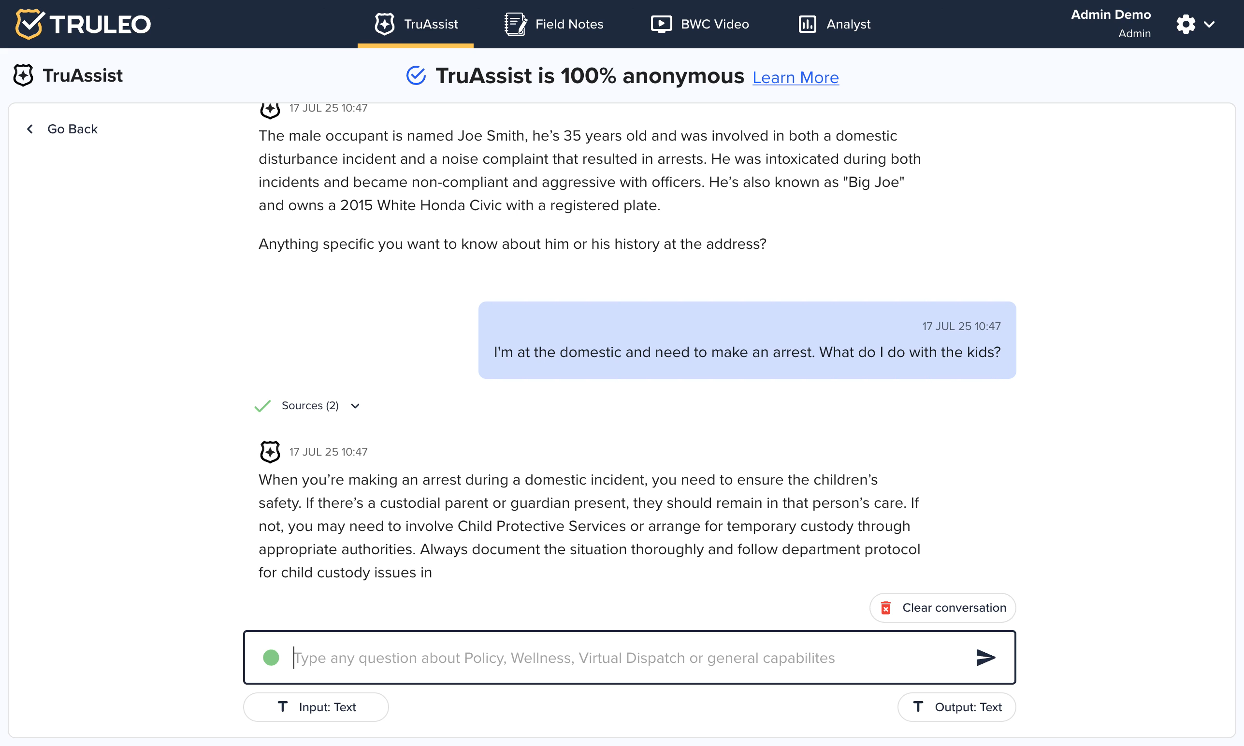Viewport: 1244px width, 746px height.
Task: Click the red trash icon
Action: tap(886, 608)
